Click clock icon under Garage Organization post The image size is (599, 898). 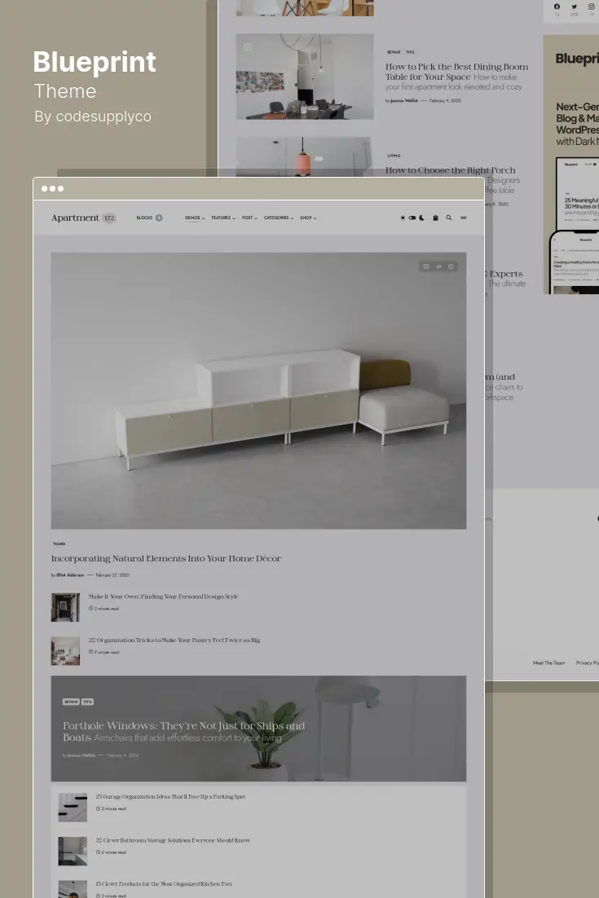(x=98, y=808)
